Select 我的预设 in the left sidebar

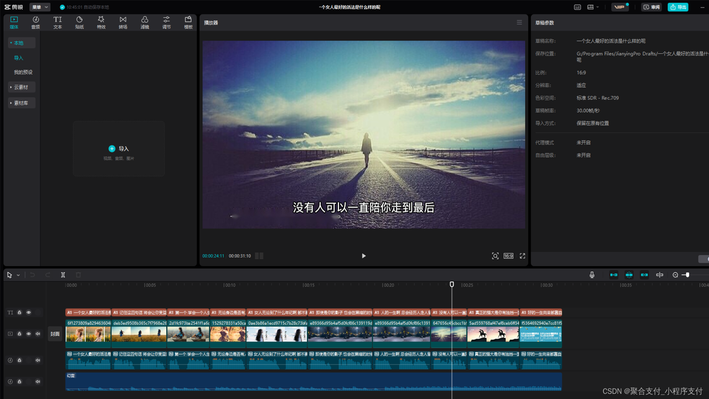(x=23, y=73)
